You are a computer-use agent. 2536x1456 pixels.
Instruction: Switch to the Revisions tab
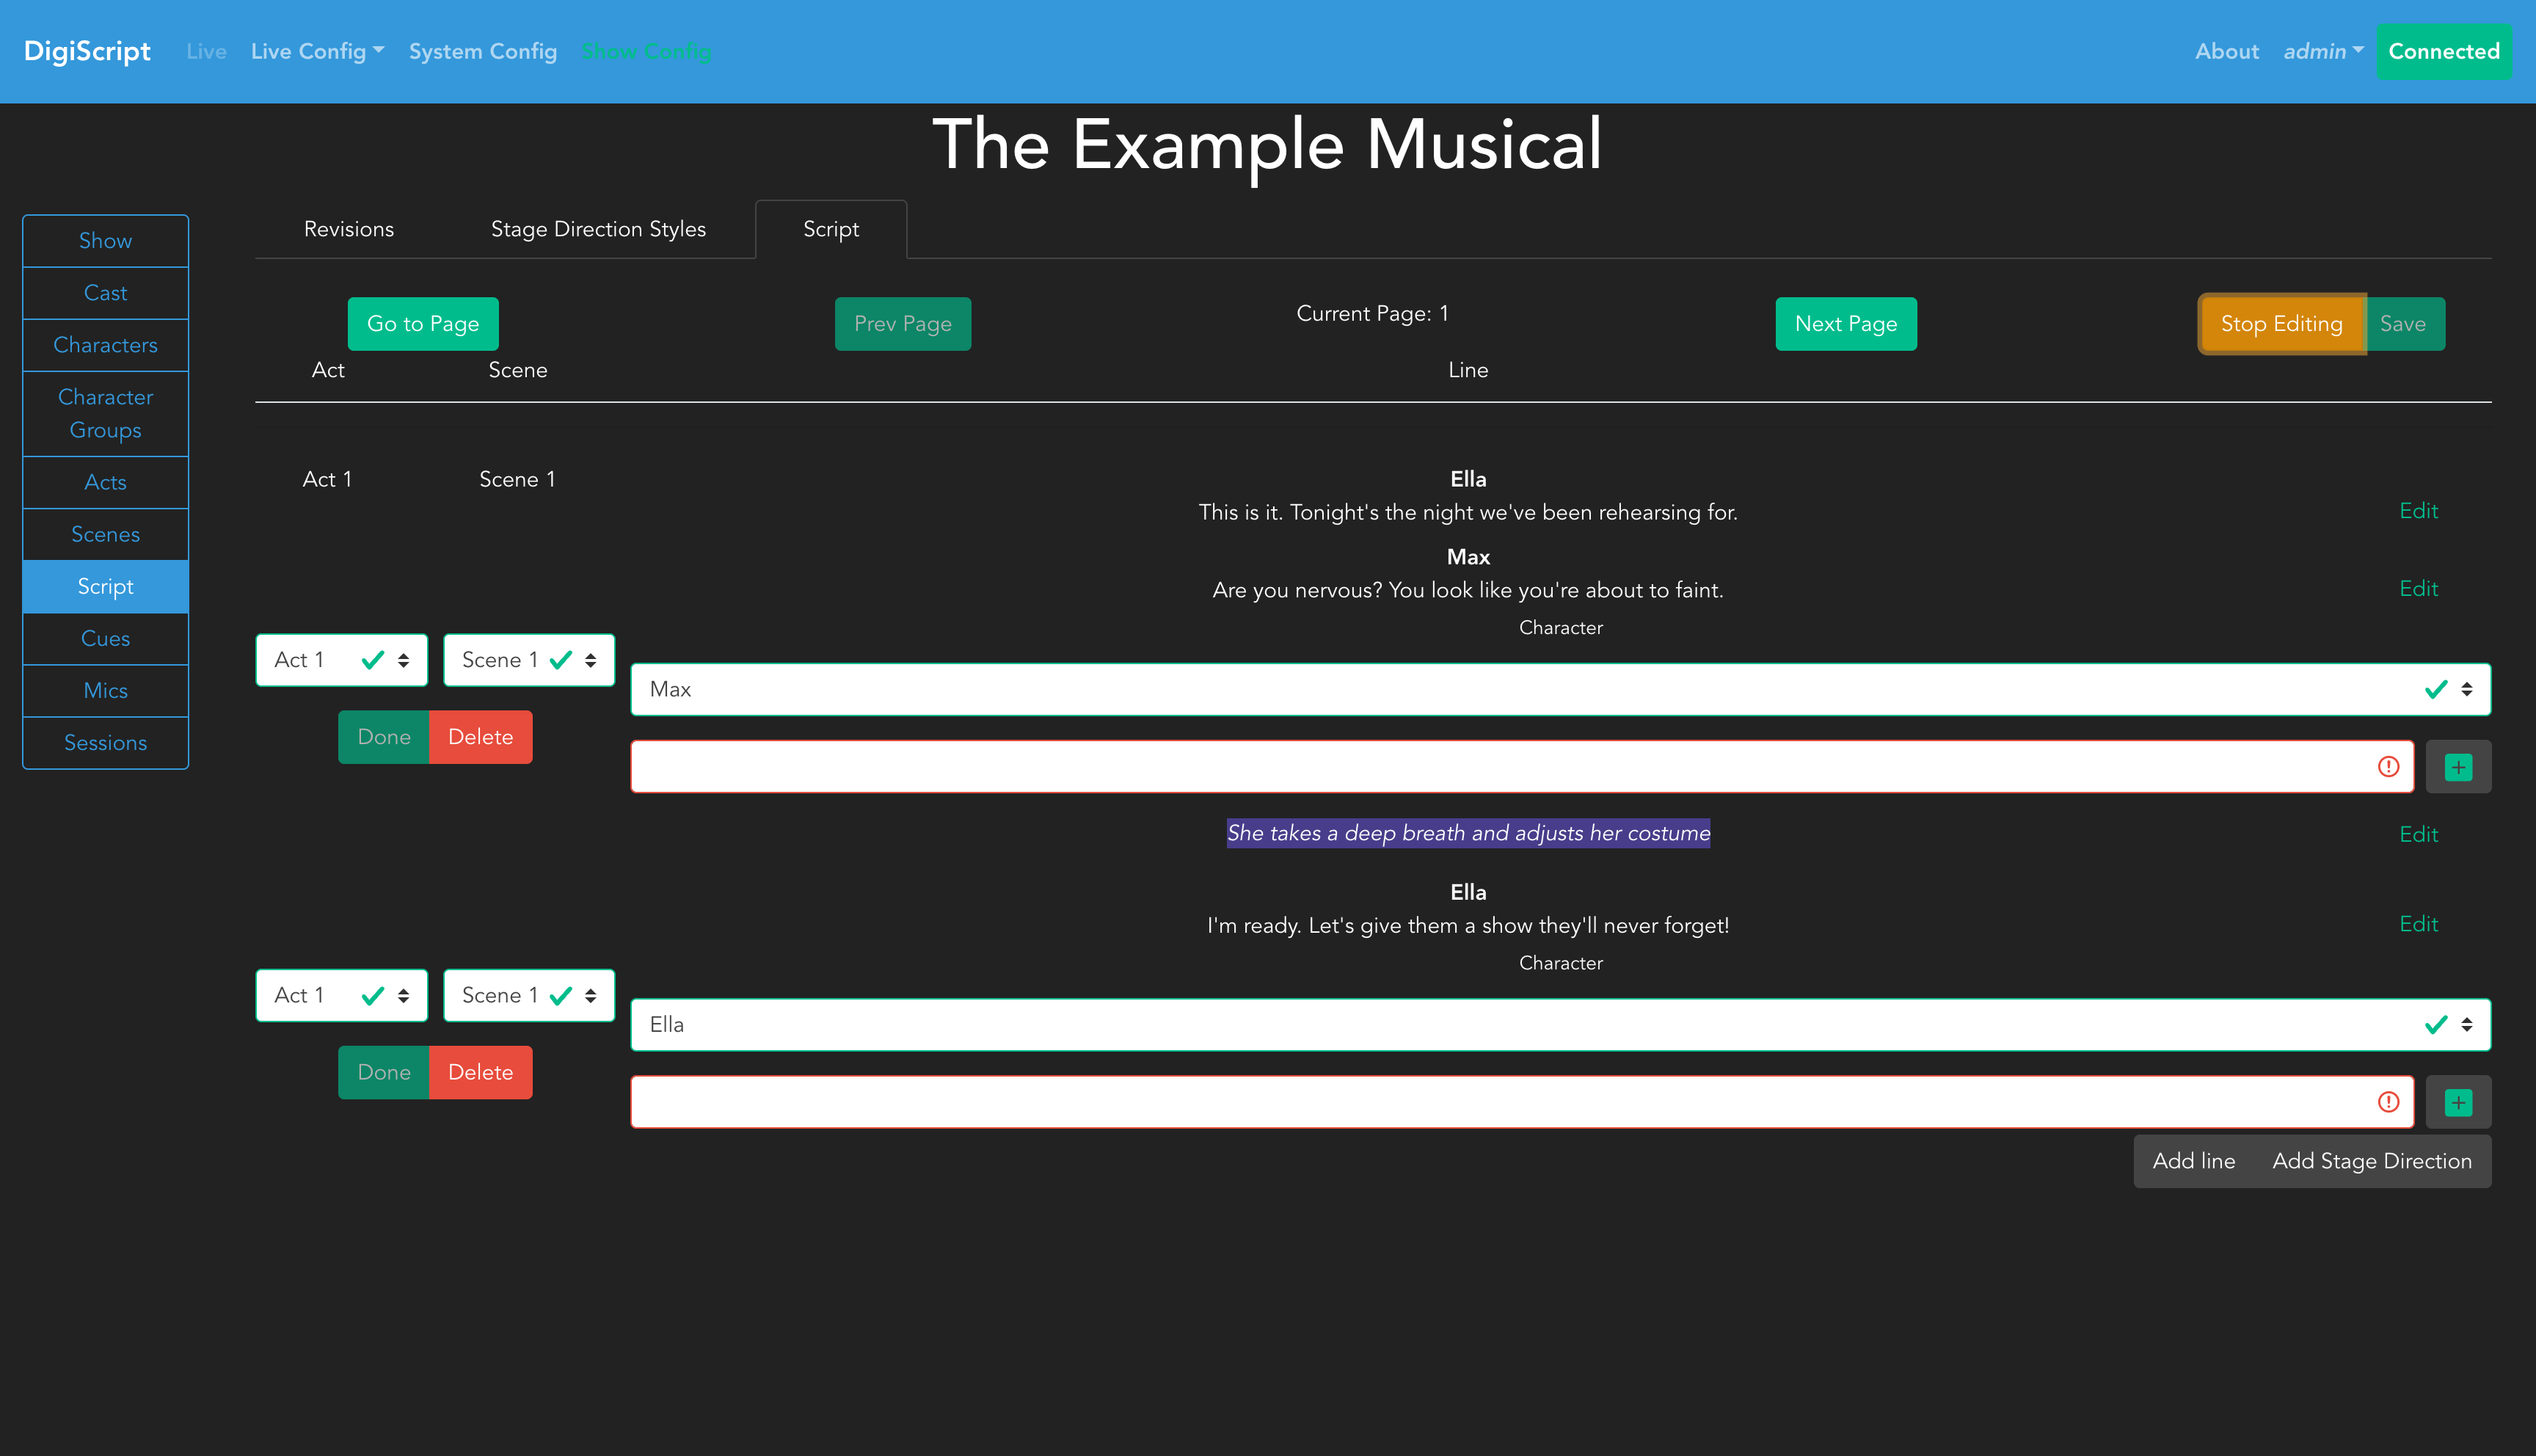coord(348,229)
